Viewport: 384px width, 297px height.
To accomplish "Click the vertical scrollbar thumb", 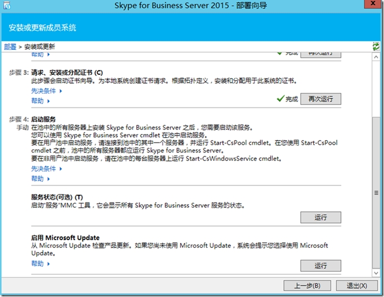I will point(376,193).
